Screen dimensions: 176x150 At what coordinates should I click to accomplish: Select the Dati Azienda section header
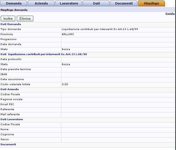(10, 89)
